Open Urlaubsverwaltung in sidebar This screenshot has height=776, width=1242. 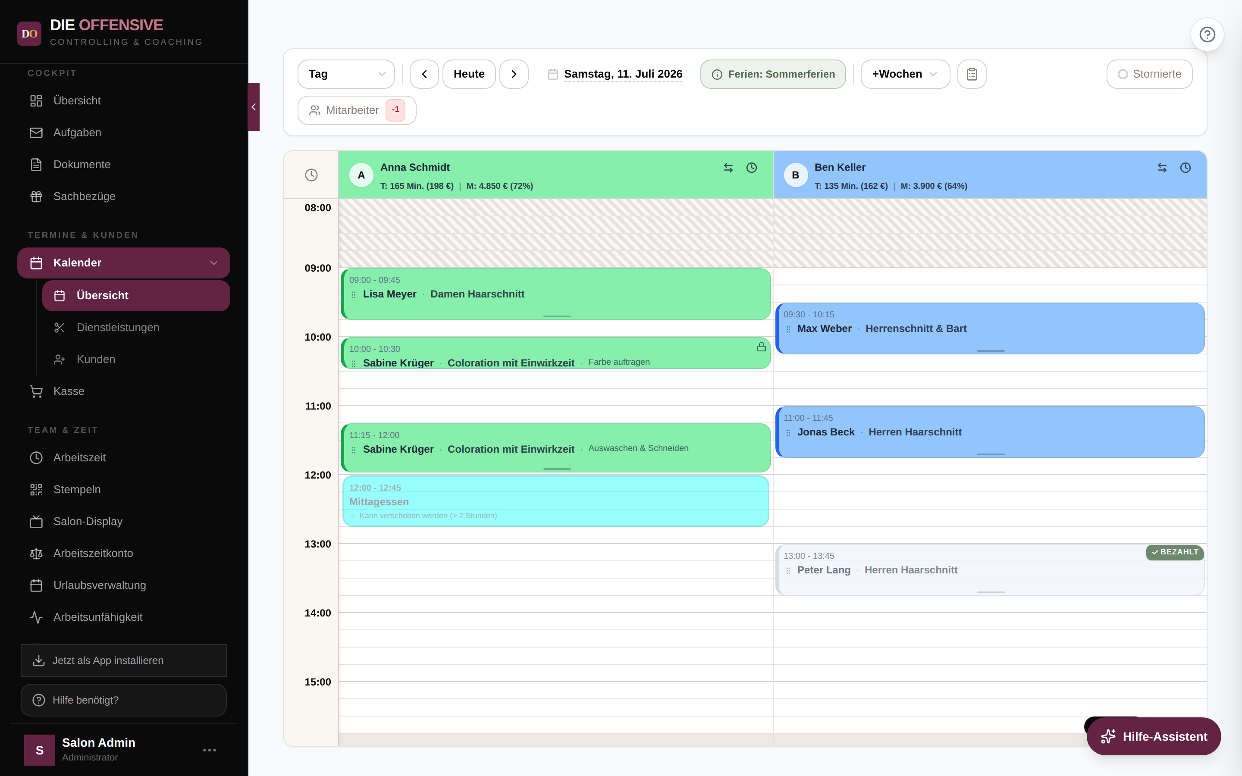pyautogui.click(x=124, y=585)
